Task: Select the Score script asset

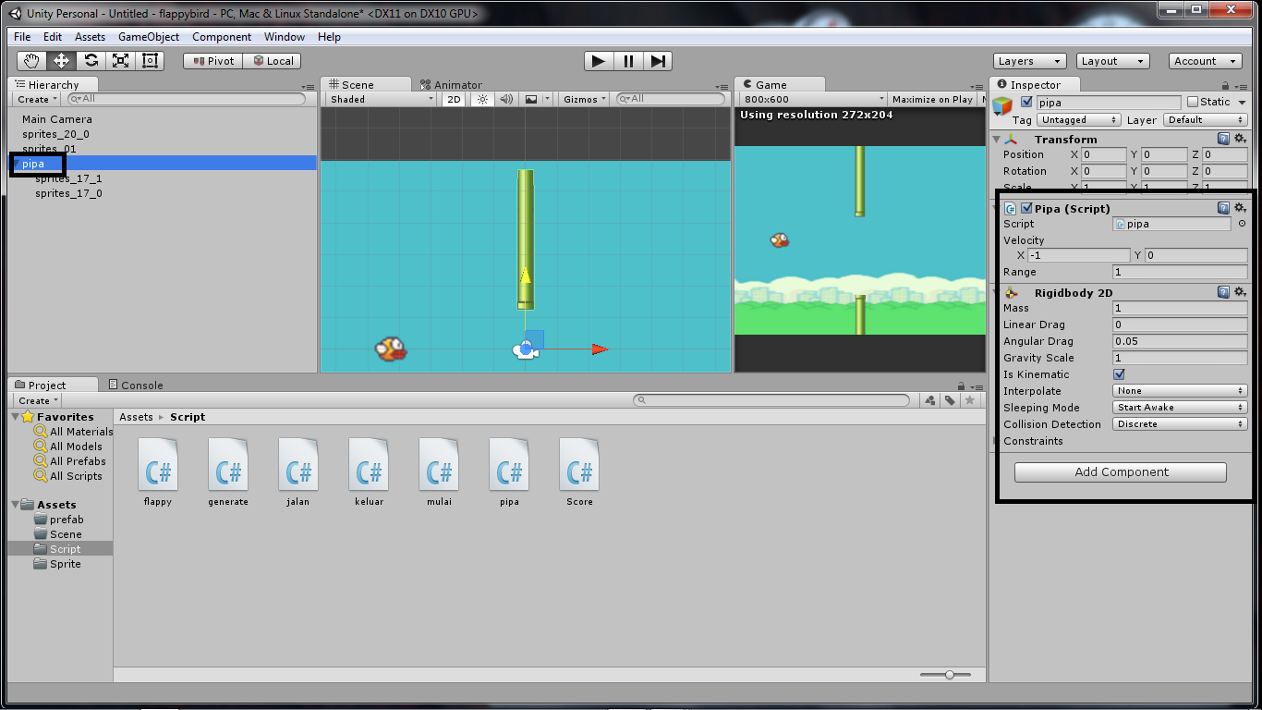Action: [579, 472]
